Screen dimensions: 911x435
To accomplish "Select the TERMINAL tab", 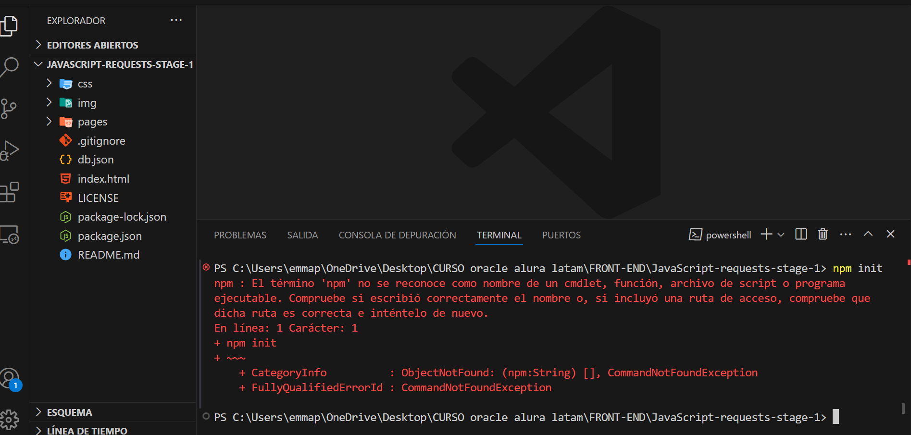I will coord(499,235).
